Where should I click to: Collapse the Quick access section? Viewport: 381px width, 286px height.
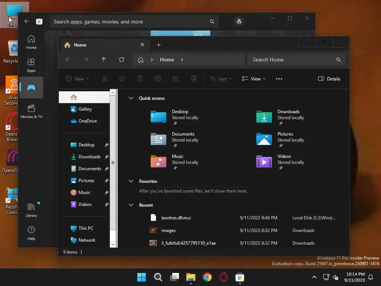(131, 98)
